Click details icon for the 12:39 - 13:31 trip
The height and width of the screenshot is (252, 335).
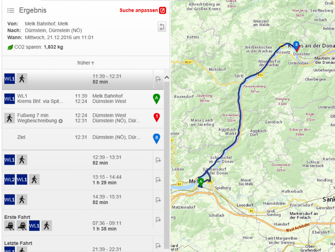(x=158, y=160)
